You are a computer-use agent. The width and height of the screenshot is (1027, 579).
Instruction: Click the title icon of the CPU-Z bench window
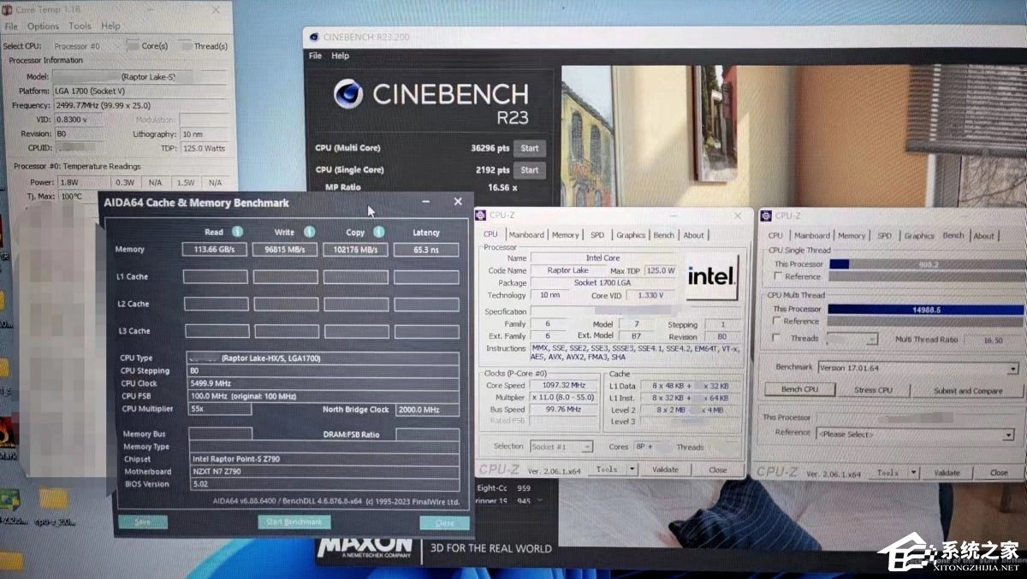pyautogui.click(x=767, y=216)
